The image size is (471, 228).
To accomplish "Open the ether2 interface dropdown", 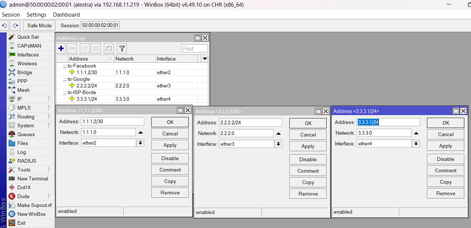I will [140, 143].
